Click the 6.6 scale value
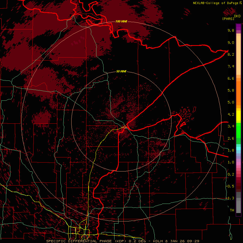This screenshot has width=243, height=243. (231, 78)
